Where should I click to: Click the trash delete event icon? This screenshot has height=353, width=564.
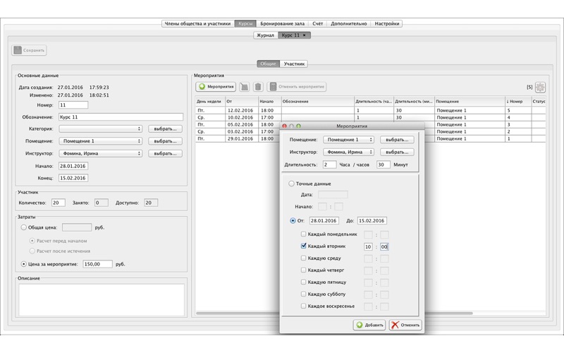click(258, 87)
